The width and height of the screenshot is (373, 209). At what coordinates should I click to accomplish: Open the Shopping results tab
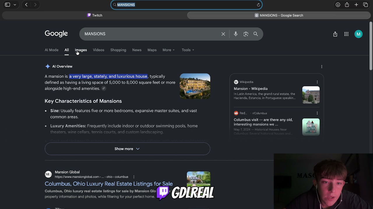[118, 50]
